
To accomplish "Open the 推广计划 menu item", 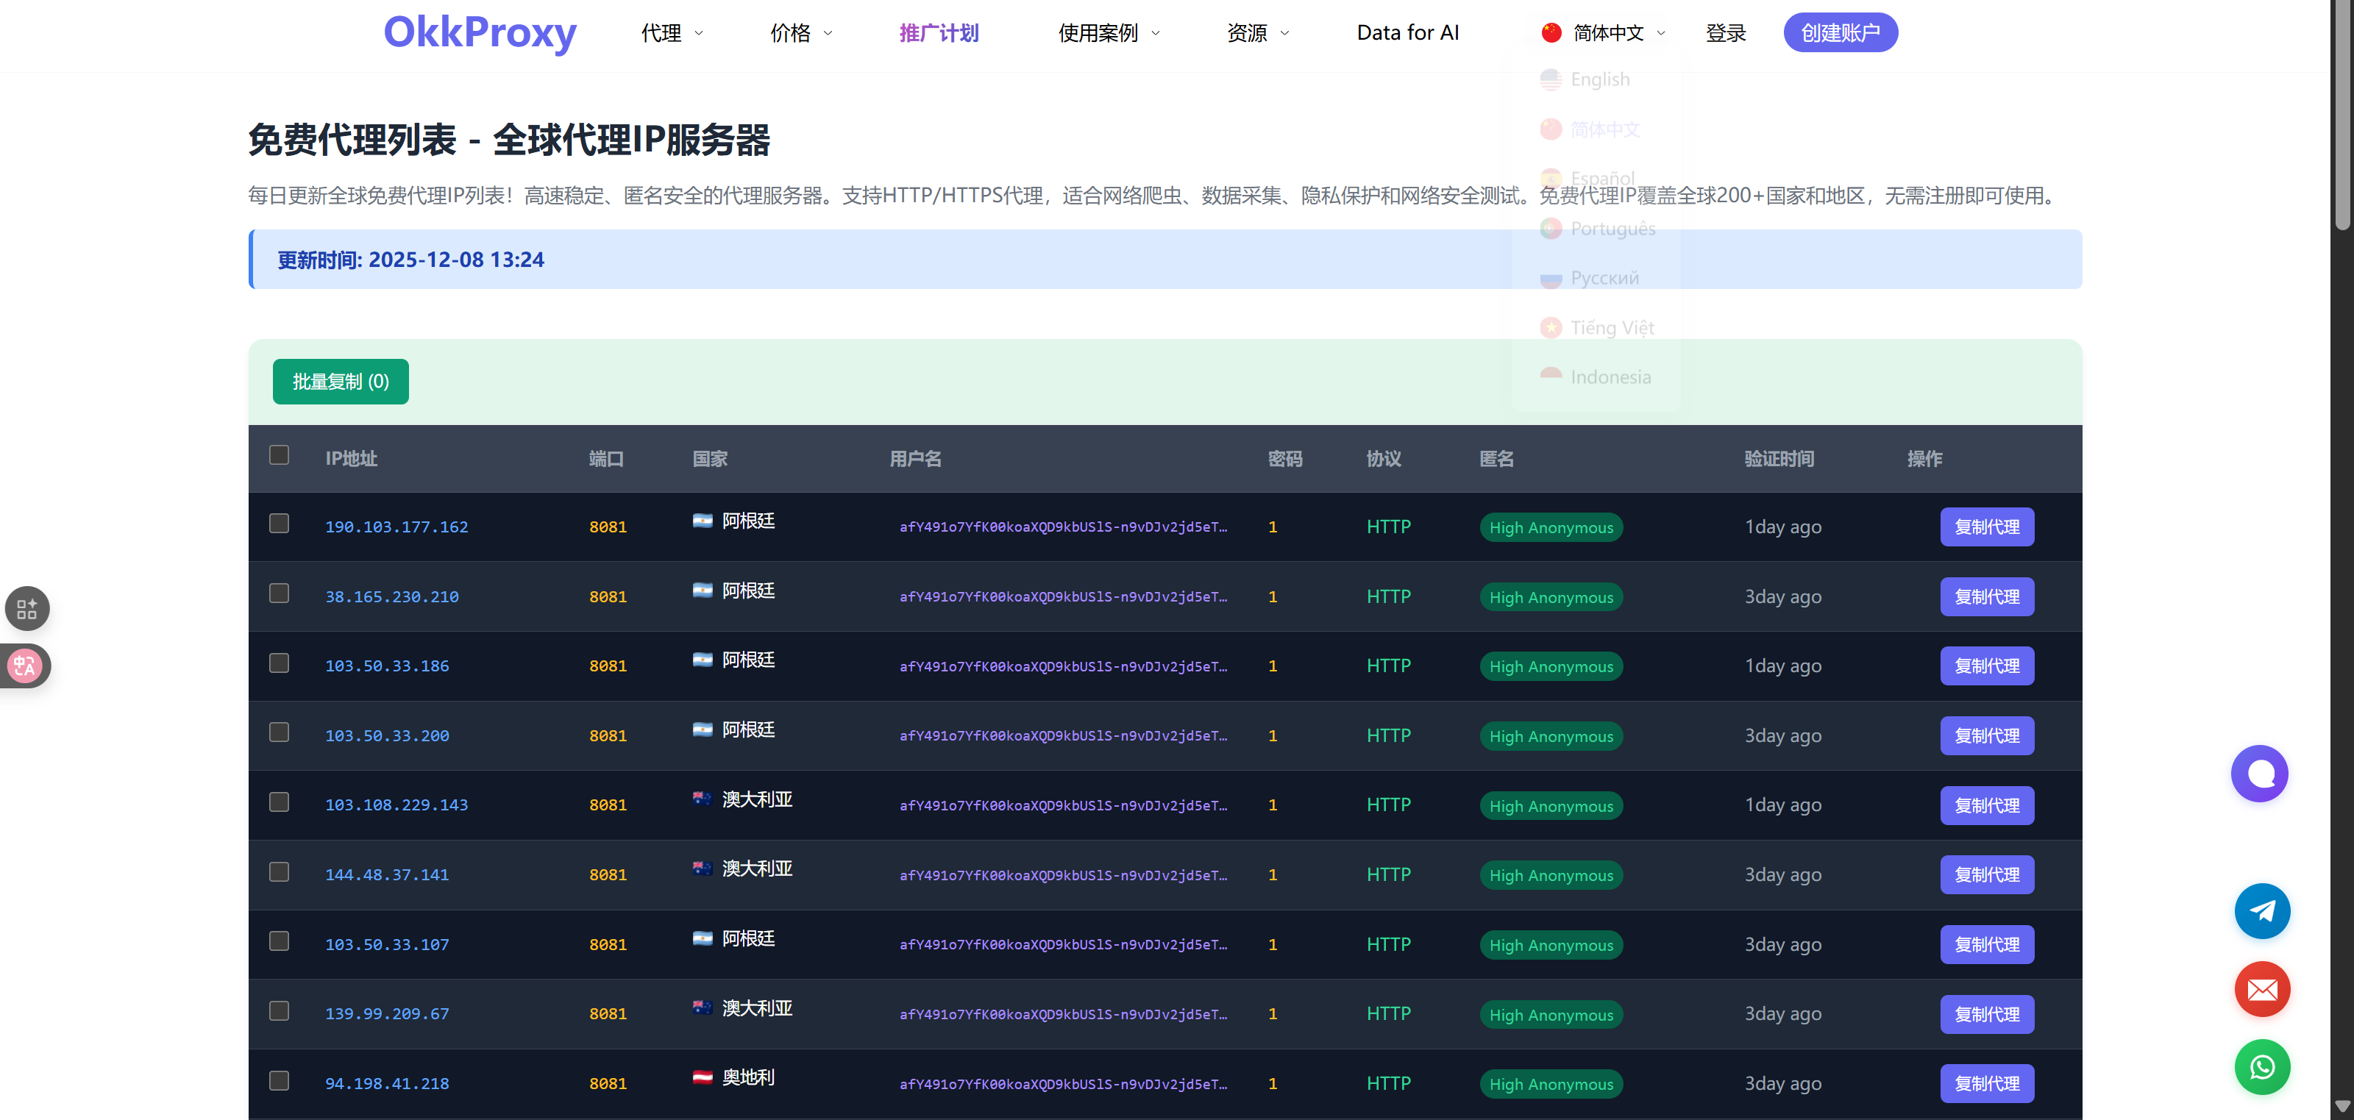I will (x=939, y=33).
